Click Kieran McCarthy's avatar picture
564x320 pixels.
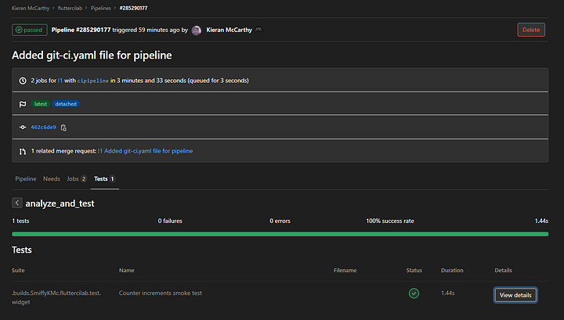pyautogui.click(x=197, y=31)
